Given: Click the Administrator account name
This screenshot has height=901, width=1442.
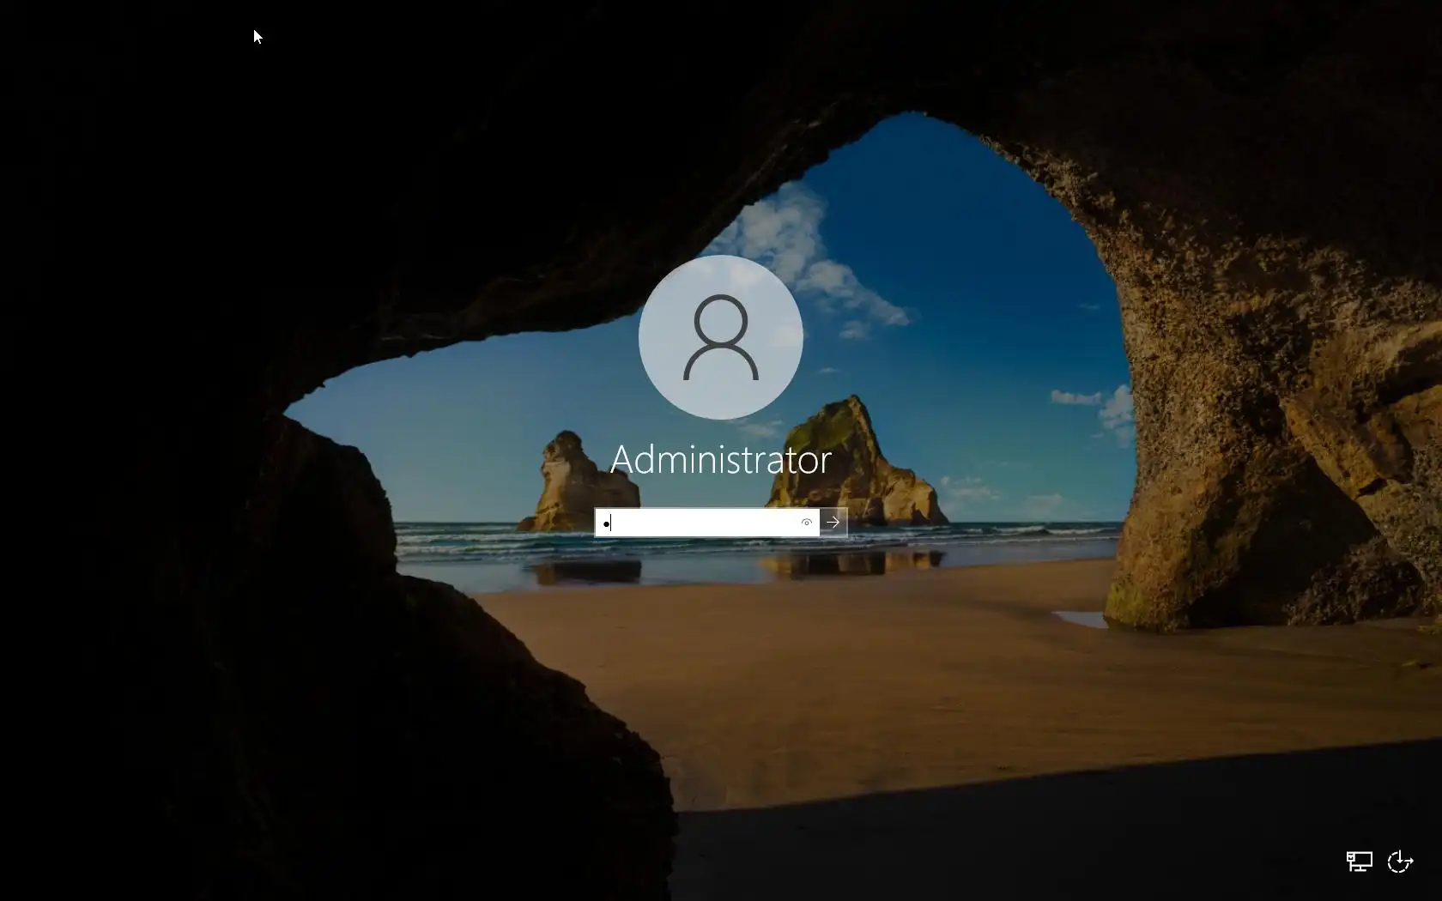Looking at the screenshot, I should pyautogui.click(x=721, y=460).
